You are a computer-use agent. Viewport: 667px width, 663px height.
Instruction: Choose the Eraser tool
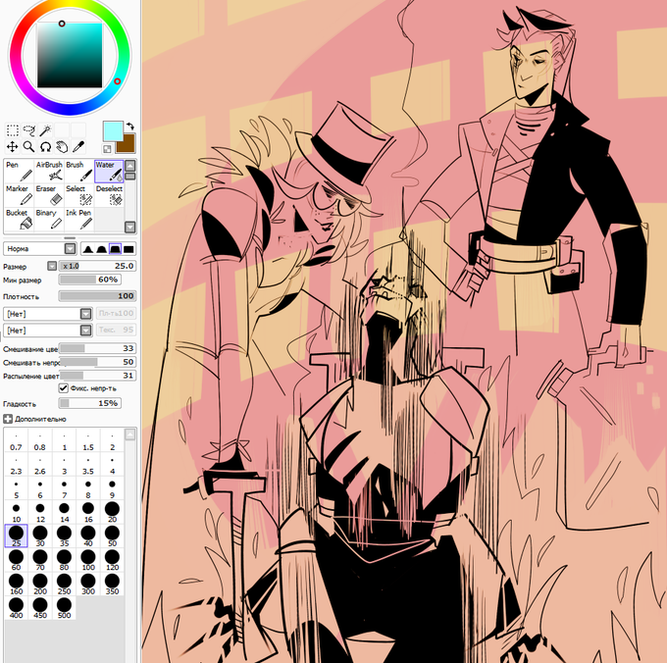point(49,195)
